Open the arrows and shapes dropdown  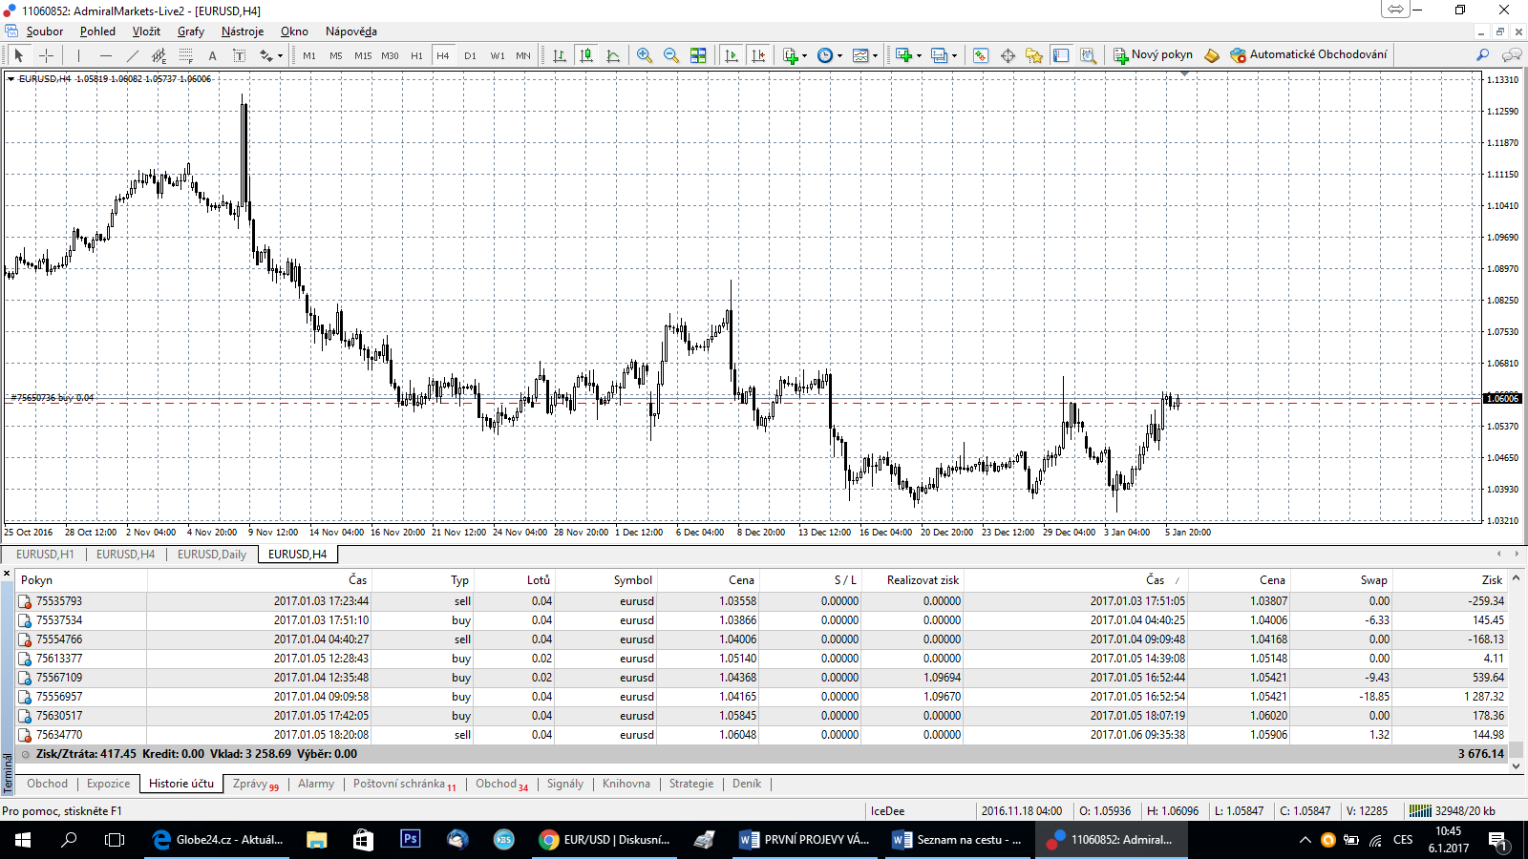[271, 55]
